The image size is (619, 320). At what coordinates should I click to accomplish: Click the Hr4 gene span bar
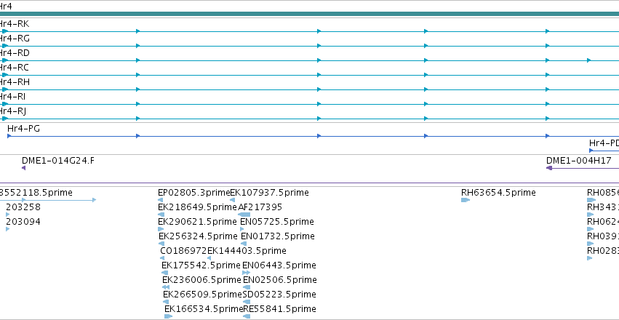[x=310, y=14]
